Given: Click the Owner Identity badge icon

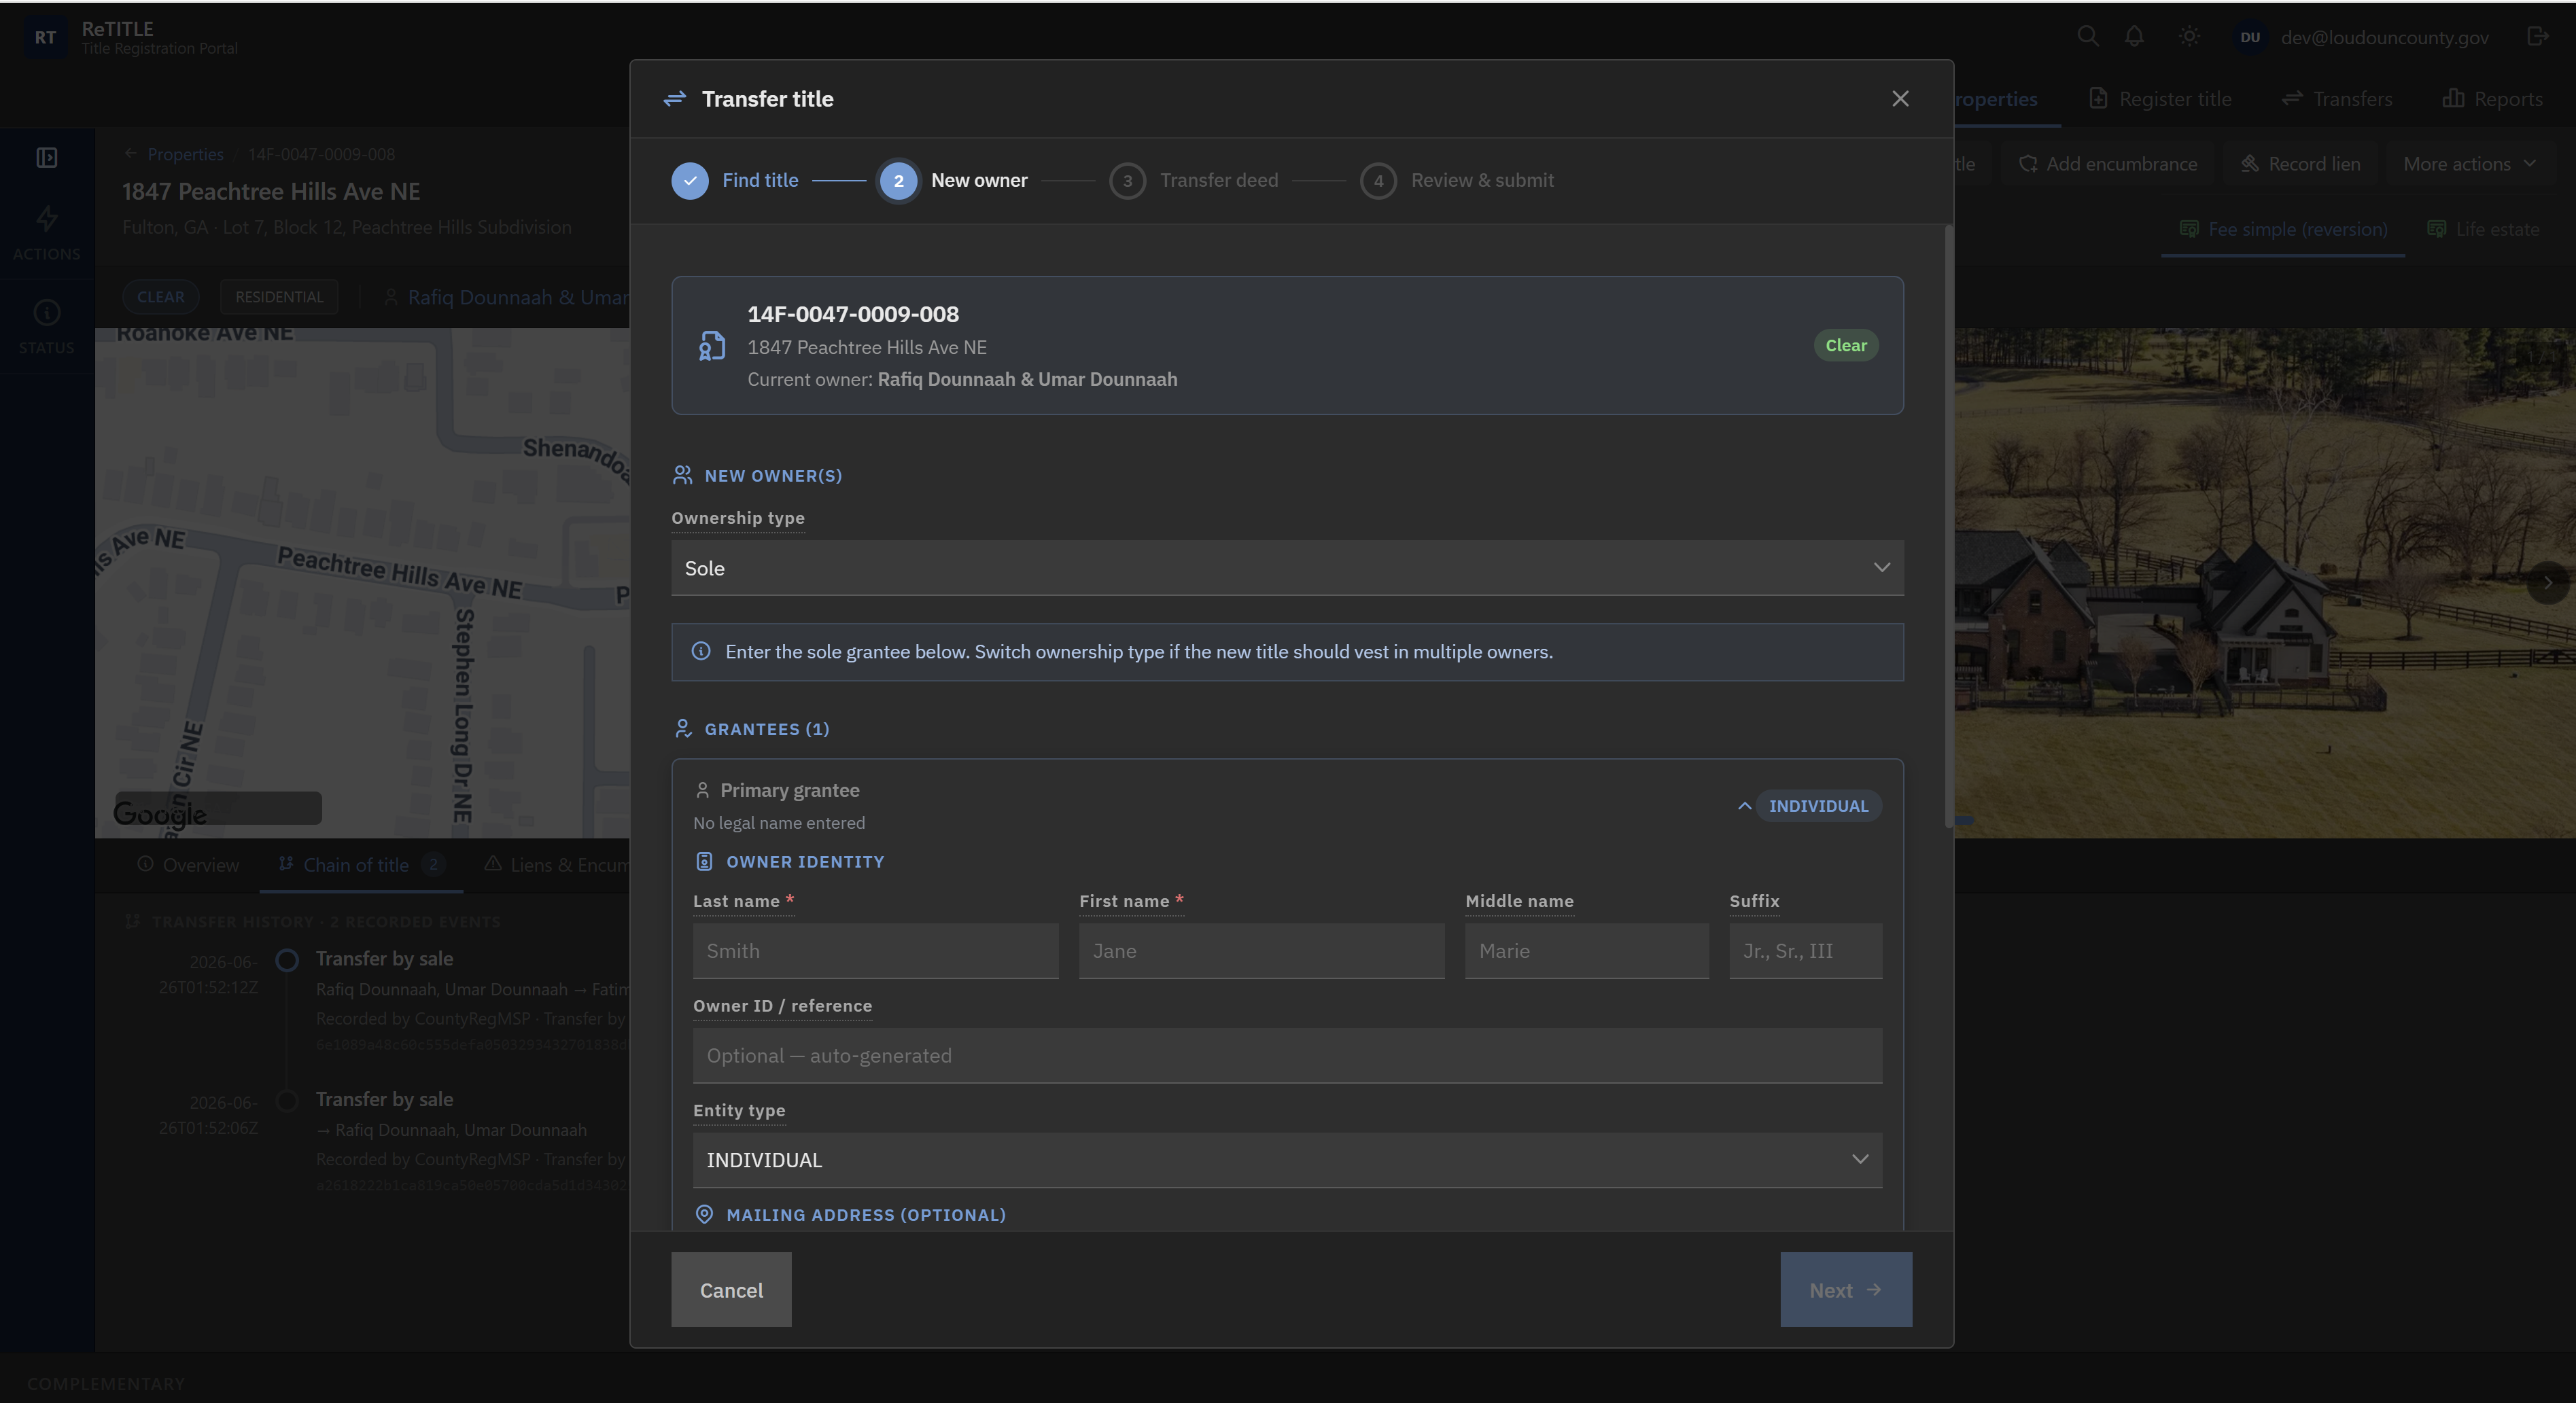Looking at the screenshot, I should [704, 862].
